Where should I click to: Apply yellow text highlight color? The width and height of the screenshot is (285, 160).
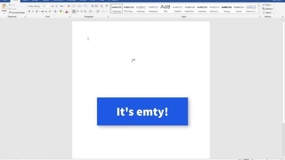pos(61,12)
